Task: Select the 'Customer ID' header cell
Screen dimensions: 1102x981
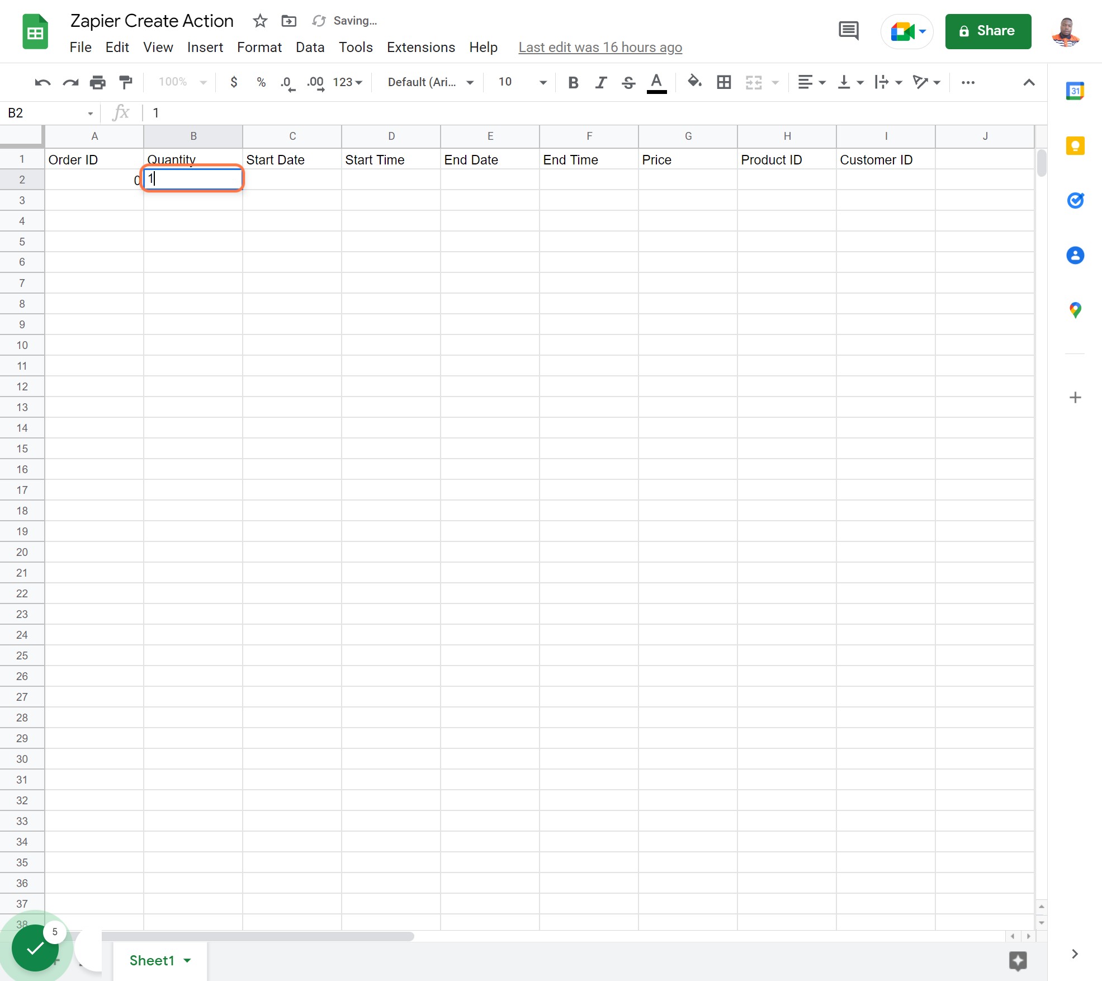Action: pos(886,159)
